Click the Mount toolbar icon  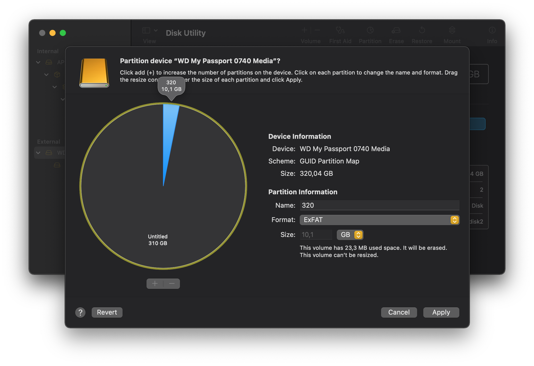452,30
